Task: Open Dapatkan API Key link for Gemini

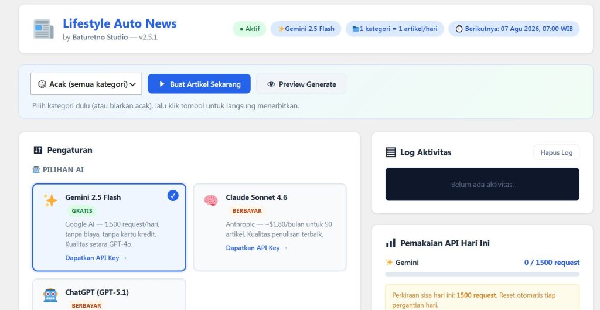Action: 96,258
